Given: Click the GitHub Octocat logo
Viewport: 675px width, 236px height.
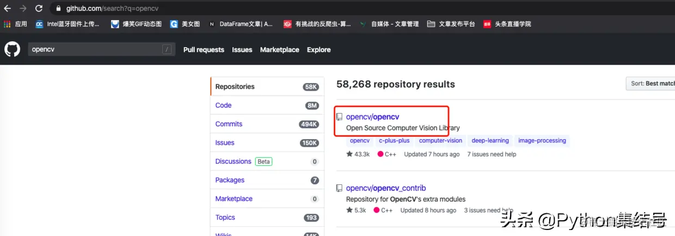Looking at the screenshot, I should click(x=12, y=49).
